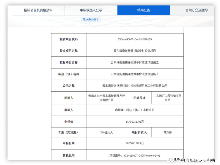Screen dimensions: 220x165
Task: Switch to the 中标候选人公示 tab
Action: click(x=91, y=10)
